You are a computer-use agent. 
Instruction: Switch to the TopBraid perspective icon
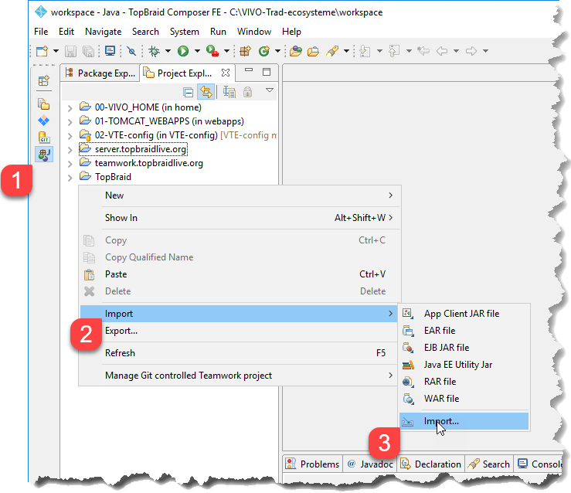coord(44,121)
